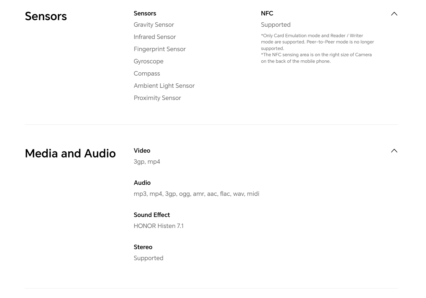Click the Stereo label
426x298 pixels.
[143, 247]
